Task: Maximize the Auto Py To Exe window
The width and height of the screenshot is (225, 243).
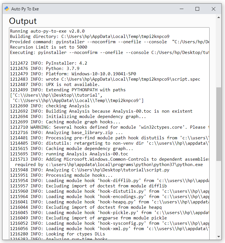Action: tap(197, 9)
